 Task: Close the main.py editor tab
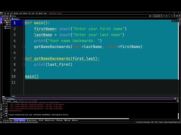pyautogui.click(x=19, y=19)
